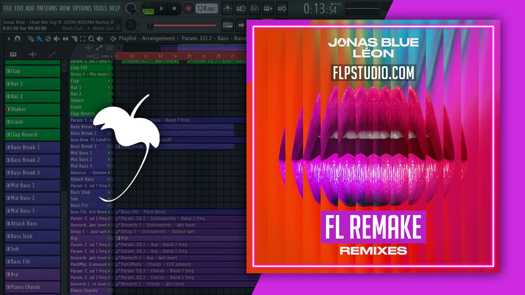Select the Attack Bass pattern in picker
The image size is (525, 295).
[x=32, y=223]
